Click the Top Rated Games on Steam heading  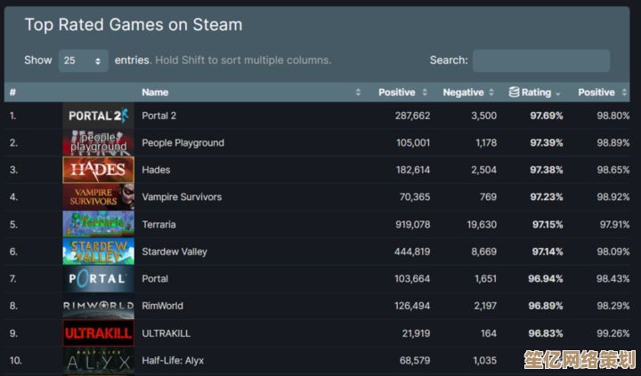[134, 25]
